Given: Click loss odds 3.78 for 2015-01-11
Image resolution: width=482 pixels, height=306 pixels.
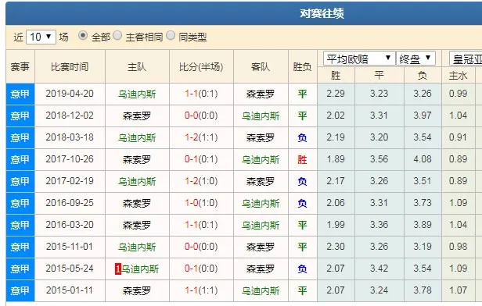Looking at the screenshot, I should (423, 290).
